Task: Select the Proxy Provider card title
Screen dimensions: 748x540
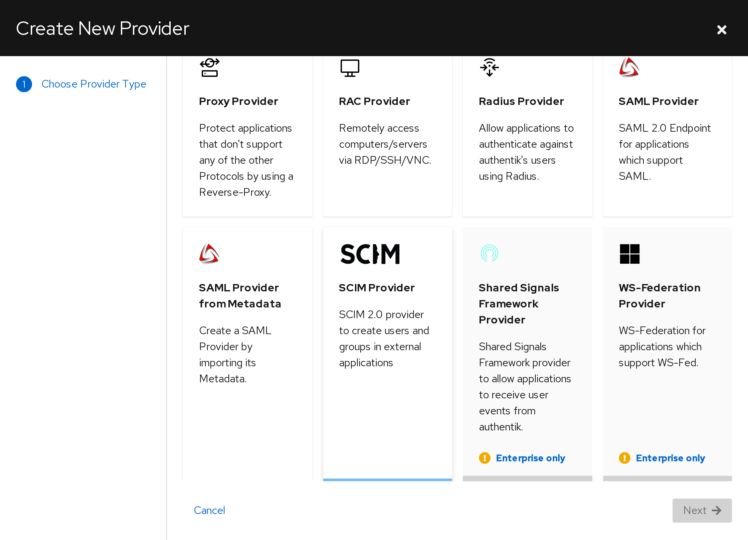Action: point(238,101)
